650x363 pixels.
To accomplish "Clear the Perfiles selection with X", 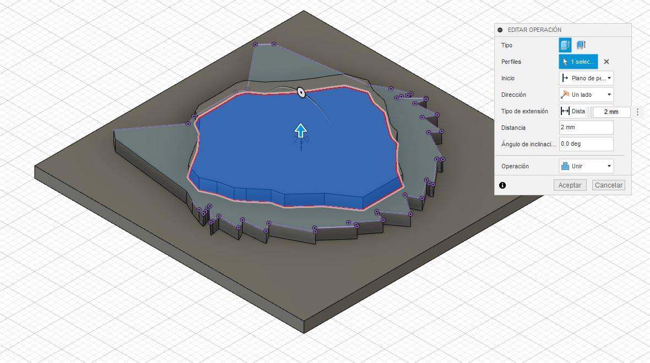I will pos(607,62).
